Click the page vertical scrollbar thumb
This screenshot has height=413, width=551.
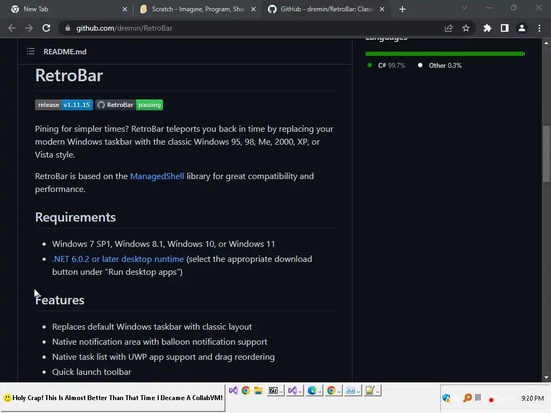pos(547,153)
